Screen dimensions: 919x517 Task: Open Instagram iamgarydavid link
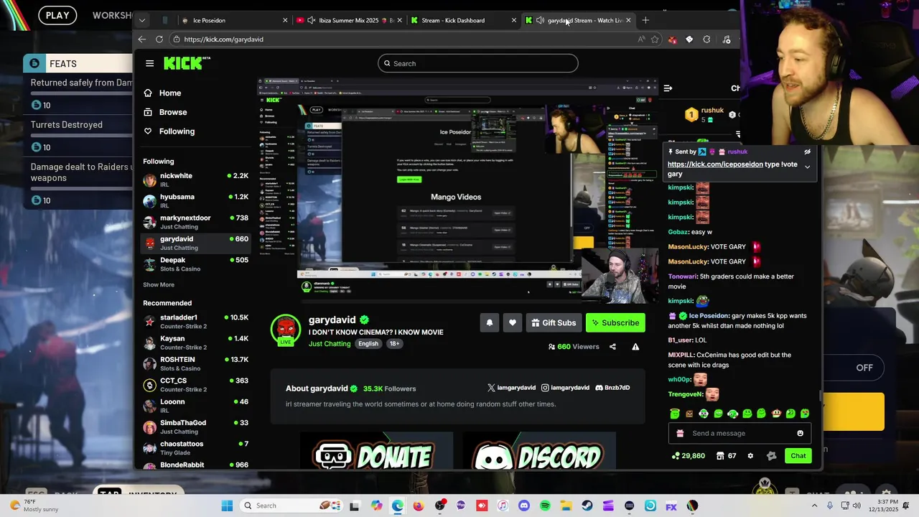click(565, 388)
